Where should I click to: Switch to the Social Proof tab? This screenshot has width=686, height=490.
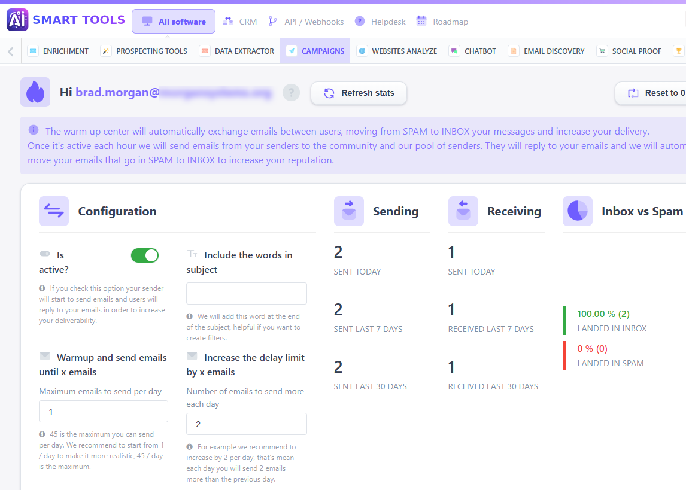[629, 51]
